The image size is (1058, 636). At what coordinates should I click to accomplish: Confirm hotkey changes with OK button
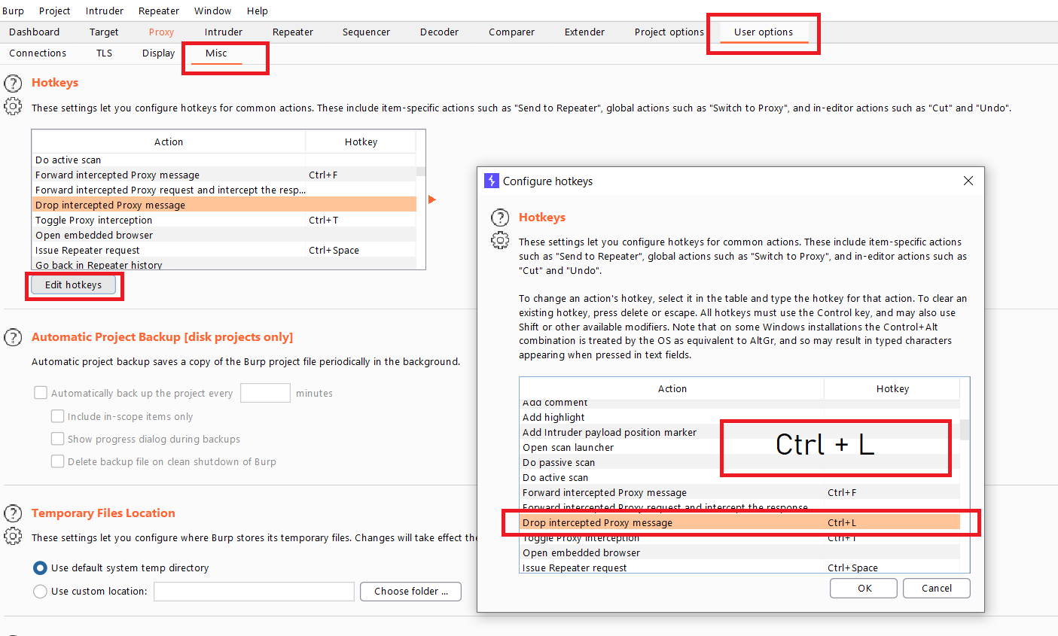863,588
